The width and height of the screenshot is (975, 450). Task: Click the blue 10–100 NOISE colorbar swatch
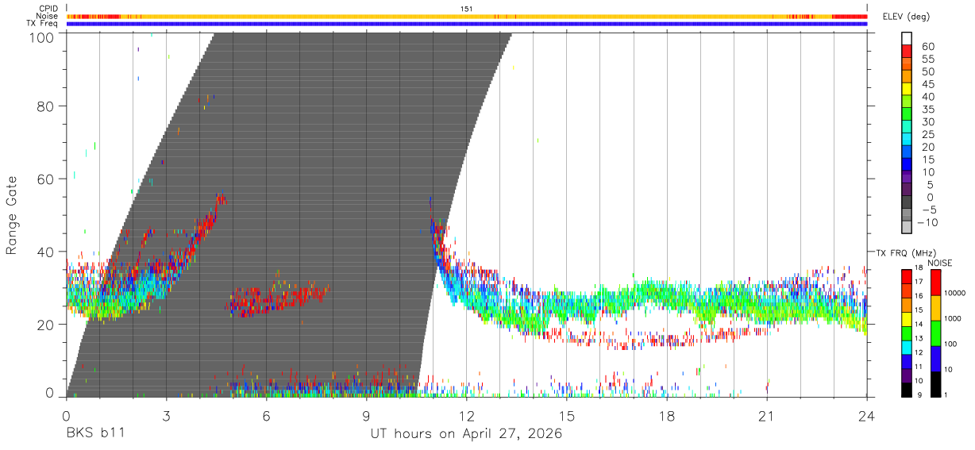(x=935, y=358)
